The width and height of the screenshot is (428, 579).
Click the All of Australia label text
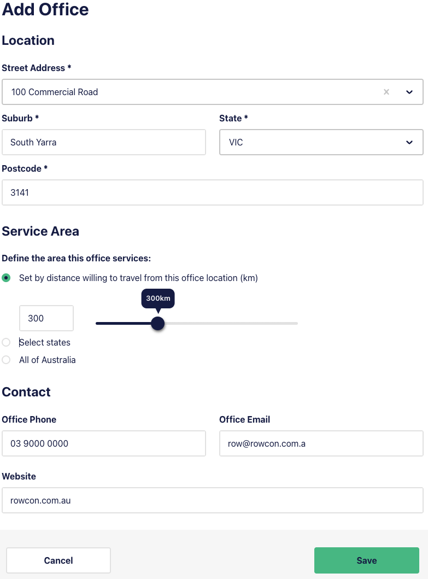click(47, 360)
